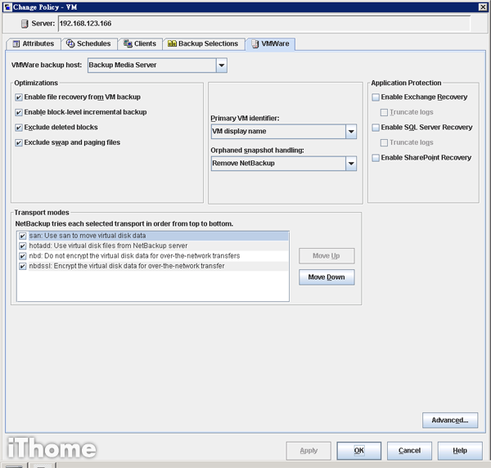
Task: Toggle the Exclude deleted blocks checkbox
Action: pos(19,128)
